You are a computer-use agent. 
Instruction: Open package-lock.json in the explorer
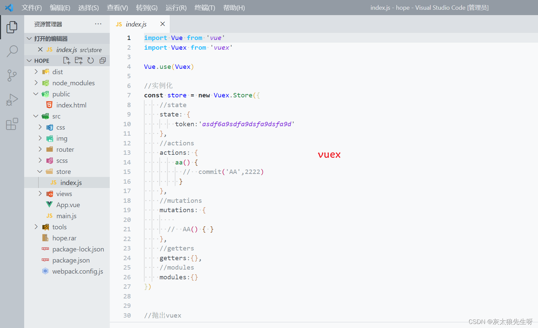point(67,249)
